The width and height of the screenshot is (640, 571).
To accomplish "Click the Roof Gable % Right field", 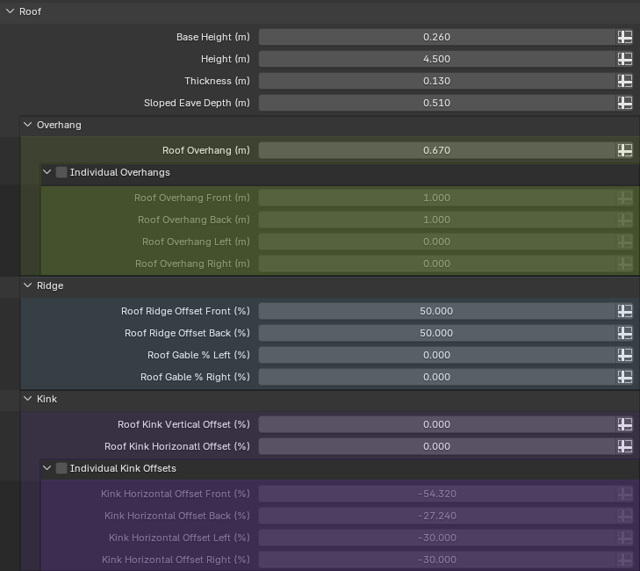I will 436,377.
